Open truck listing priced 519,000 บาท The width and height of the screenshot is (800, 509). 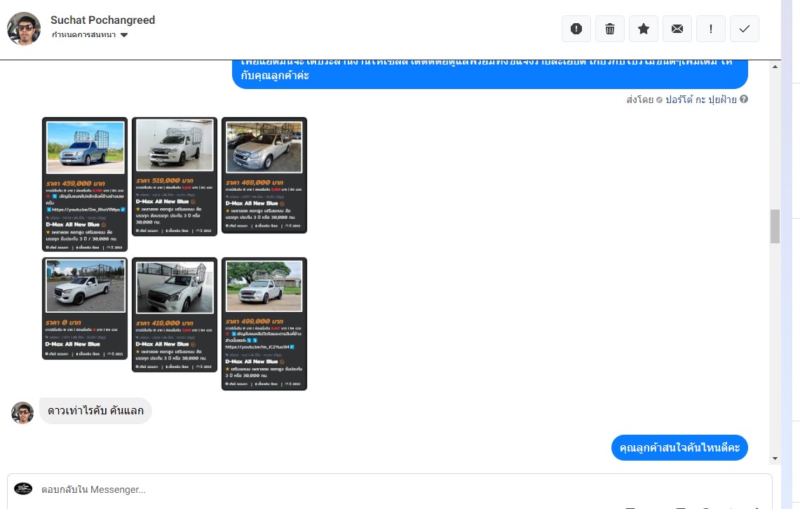point(175,177)
